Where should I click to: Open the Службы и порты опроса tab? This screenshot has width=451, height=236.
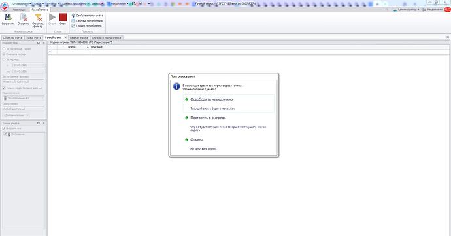(x=107, y=37)
